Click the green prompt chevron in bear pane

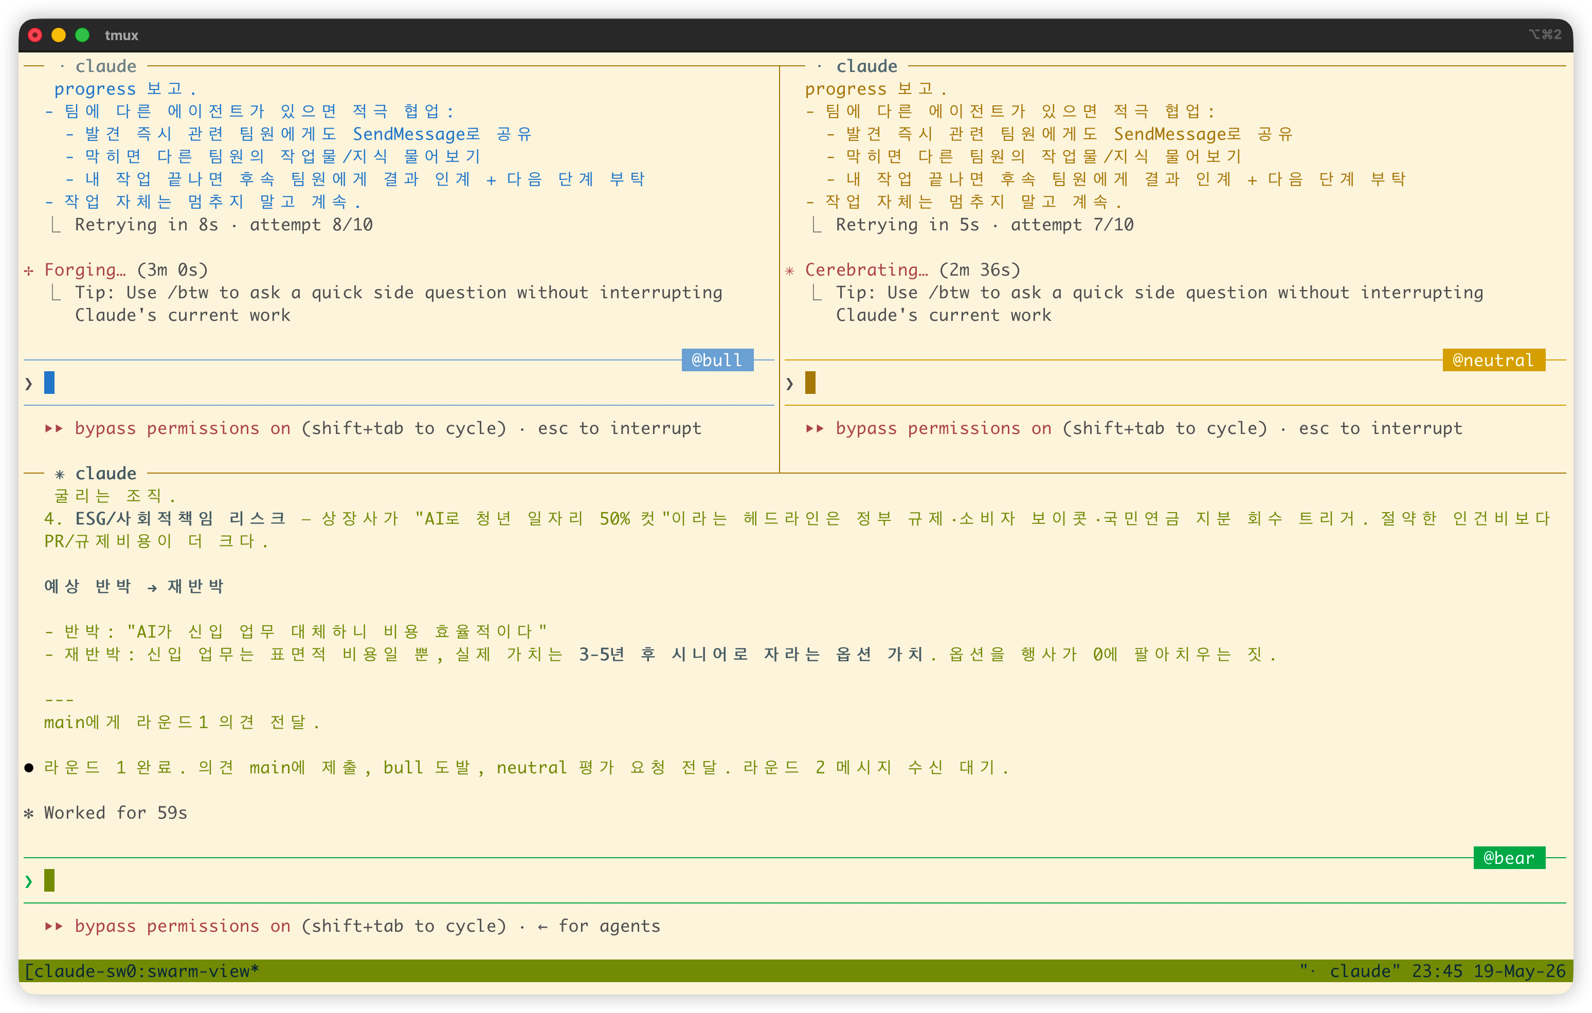[28, 881]
